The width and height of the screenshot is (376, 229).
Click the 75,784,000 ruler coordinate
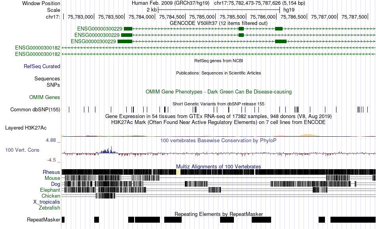tap(141, 17)
